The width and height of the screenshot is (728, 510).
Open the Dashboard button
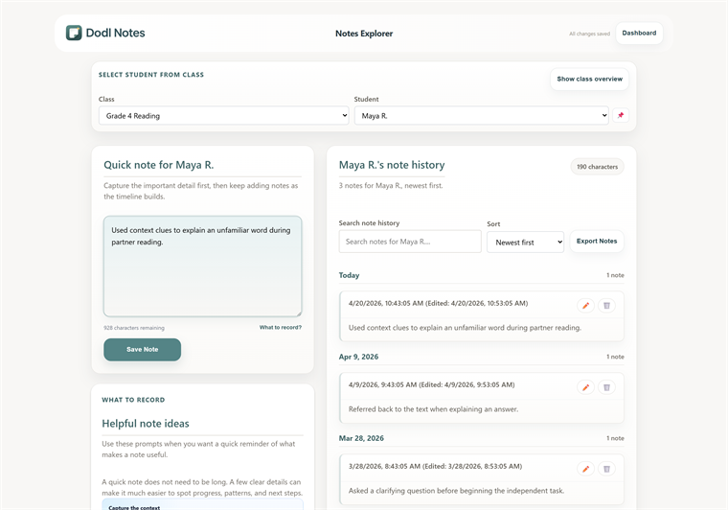[639, 33]
